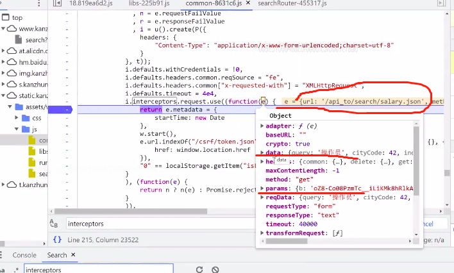The width and height of the screenshot is (454, 273).
Task: Click the at.alicdn cloud icon
Action: point(12,51)
